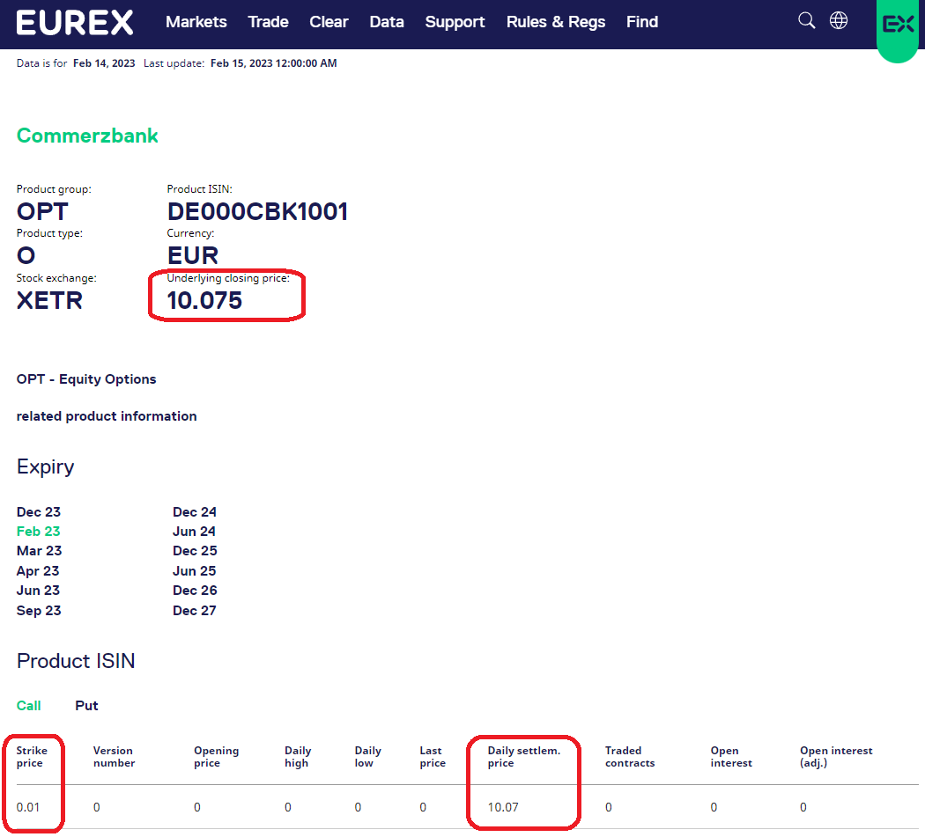
Task: Click the Product ISIN value DE000CBK1001
Action: [257, 211]
